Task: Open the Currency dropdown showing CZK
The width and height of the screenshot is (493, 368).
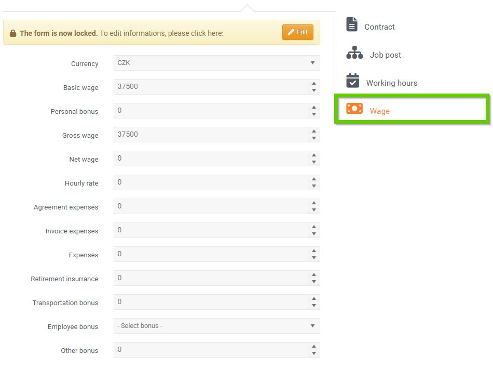Action: (x=216, y=63)
